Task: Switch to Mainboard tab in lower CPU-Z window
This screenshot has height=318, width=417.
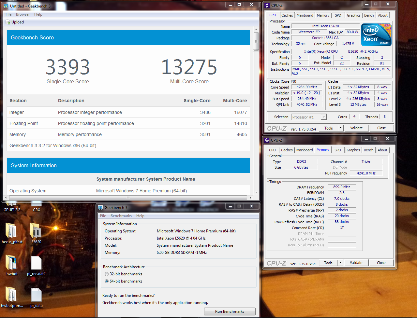Action: pos(305,150)
